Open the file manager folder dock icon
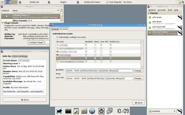 84,111
